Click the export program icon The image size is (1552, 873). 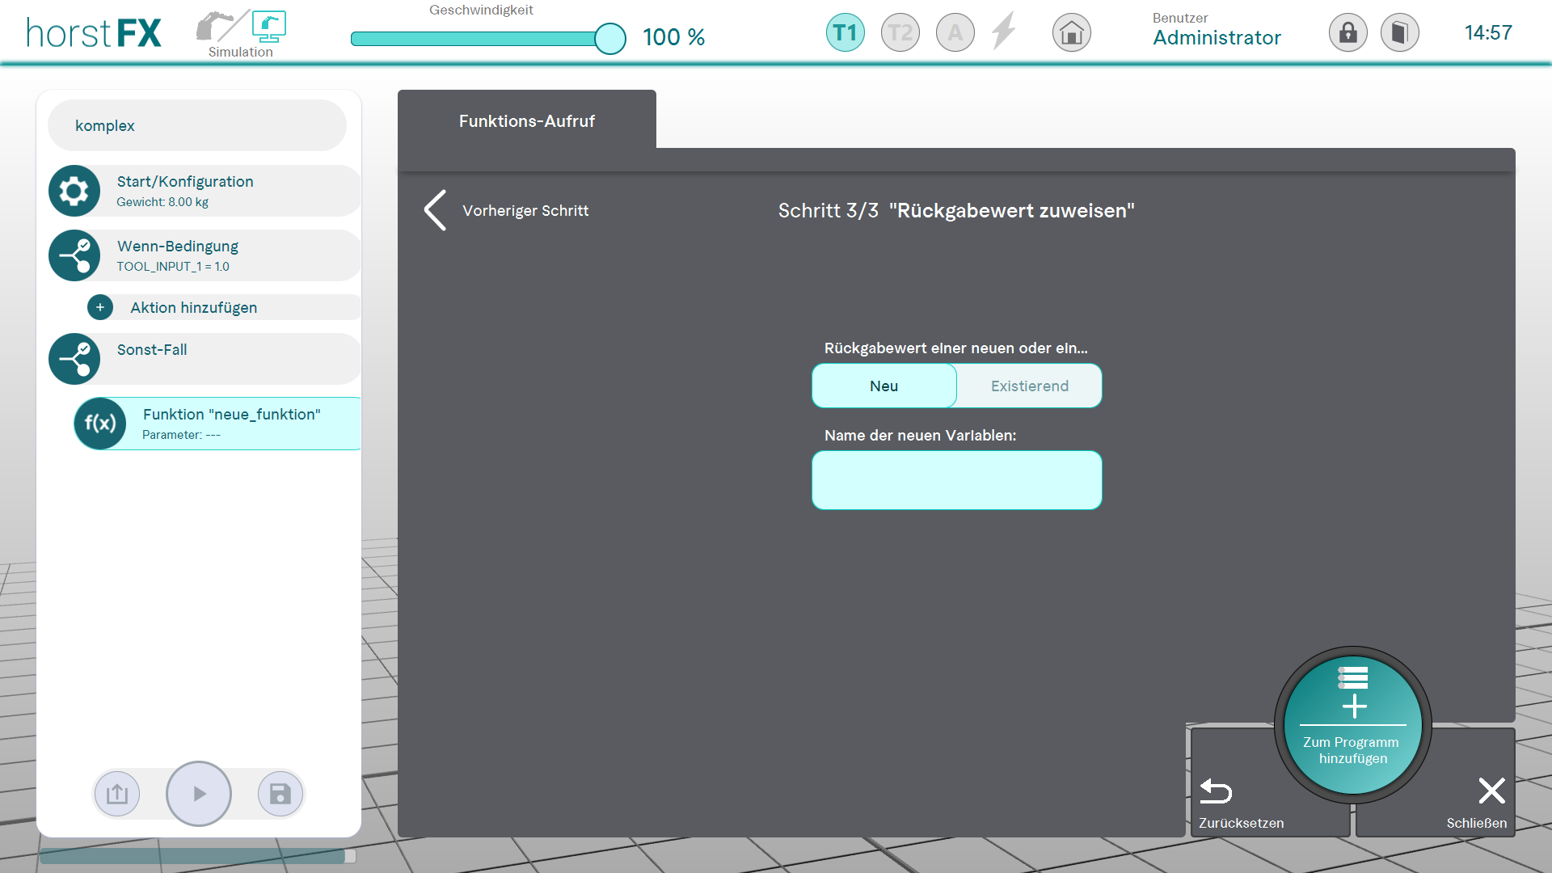[117, 794]
